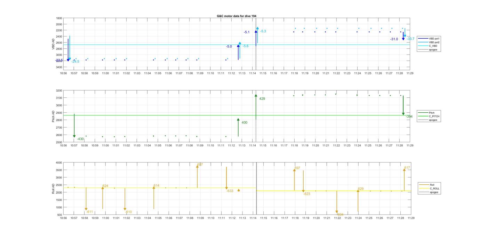Viewport: 487px width, 241px height.
Task: Click the '-430' annotation in Pitch plot
Action: [80, 139]
